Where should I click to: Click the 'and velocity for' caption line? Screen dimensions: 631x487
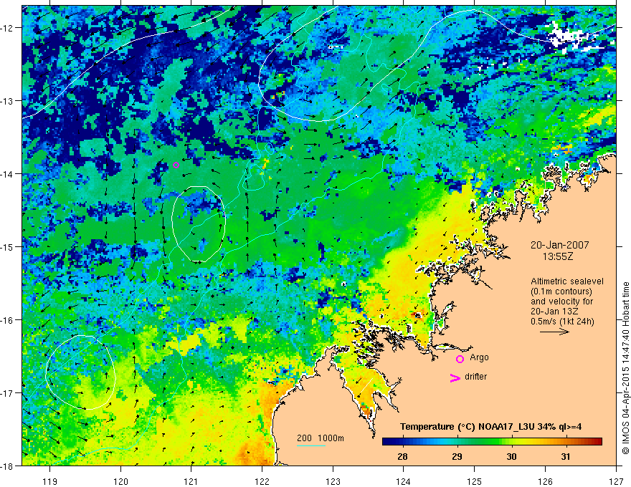(561, 302)
